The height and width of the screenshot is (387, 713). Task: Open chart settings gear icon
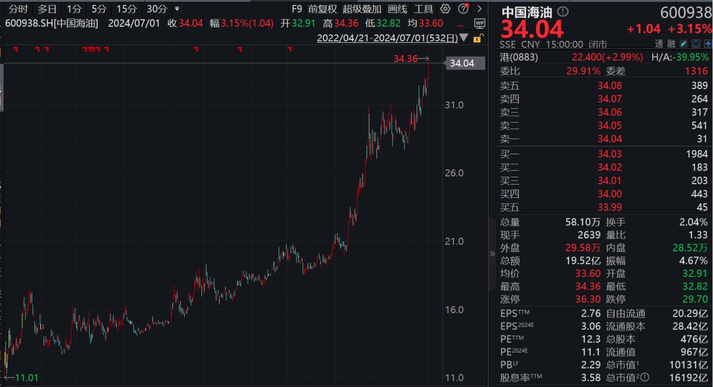pyautogui.click(x=446, y=9)
